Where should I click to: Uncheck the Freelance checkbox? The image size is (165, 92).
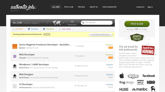point(44,29)
